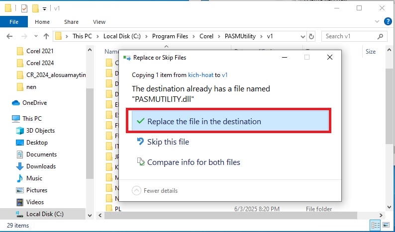Switch to large thumbnails view icon

pyautogui.click(x=386, y=225)
